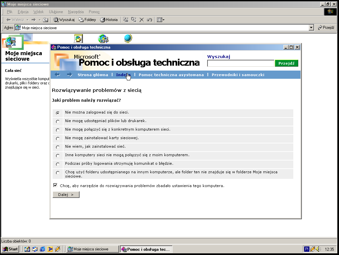Open the Ulubione menu
Viewport: 339px width, 255px height.
point(56,12)
